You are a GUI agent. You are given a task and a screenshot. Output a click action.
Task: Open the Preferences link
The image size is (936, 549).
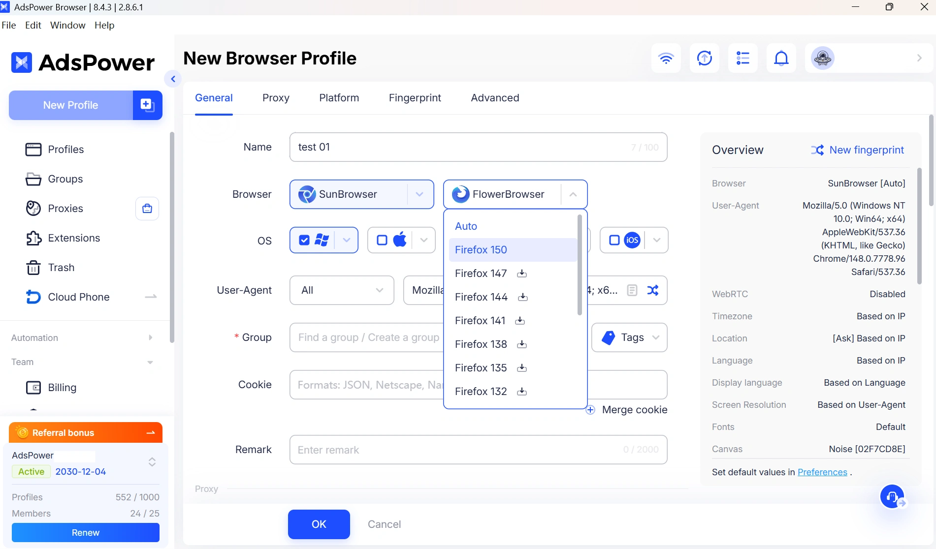click(x=822, y=472)
